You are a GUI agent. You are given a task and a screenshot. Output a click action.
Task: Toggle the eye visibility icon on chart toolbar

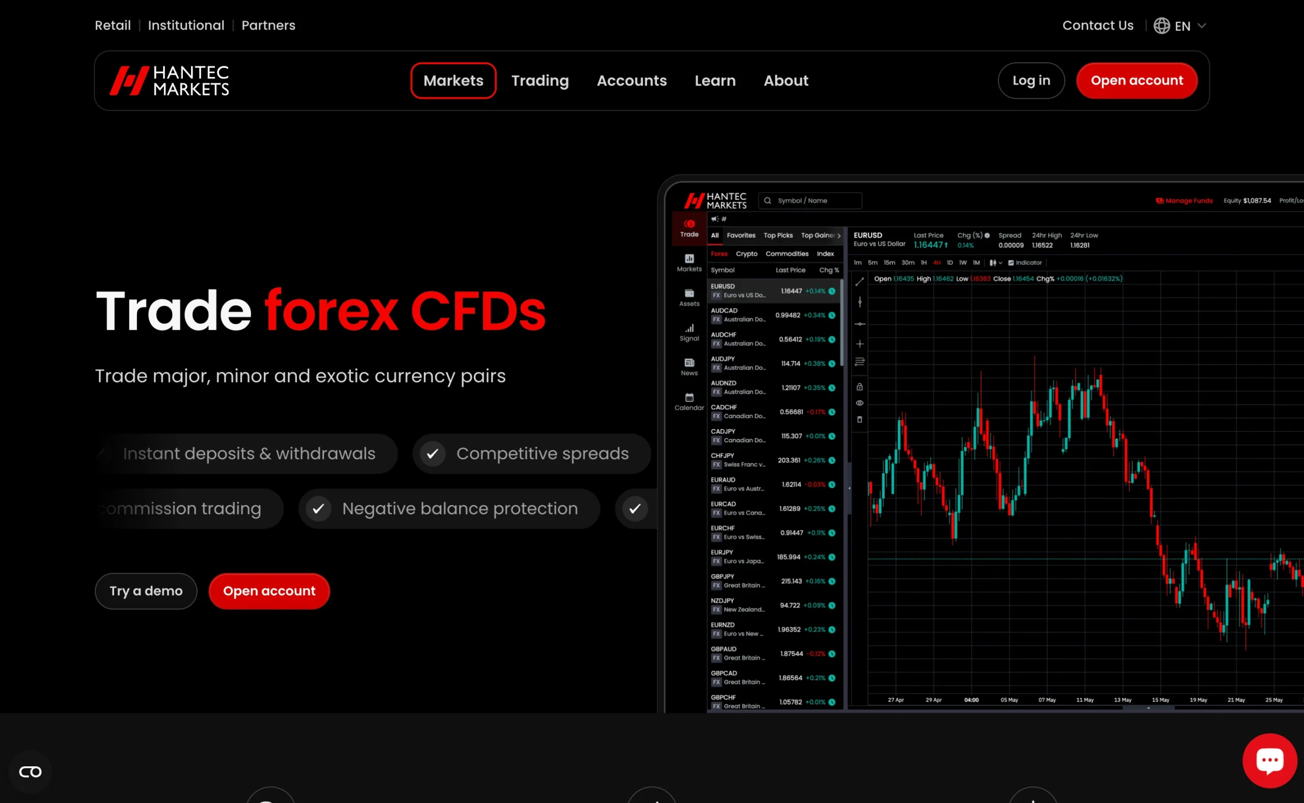(860, 403)
